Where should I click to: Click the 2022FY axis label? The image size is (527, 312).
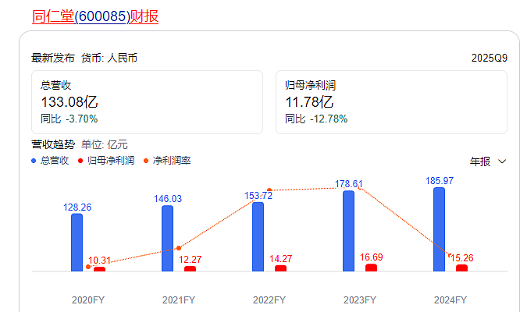(x=269, y=300)
